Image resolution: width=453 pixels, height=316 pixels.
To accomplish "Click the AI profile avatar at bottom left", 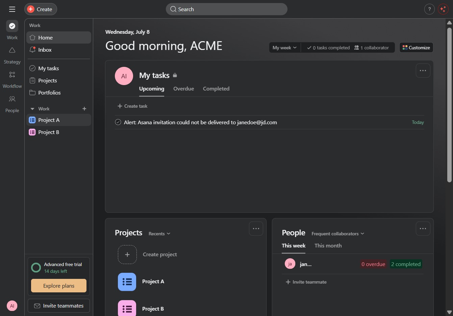I will coord(12,306).
